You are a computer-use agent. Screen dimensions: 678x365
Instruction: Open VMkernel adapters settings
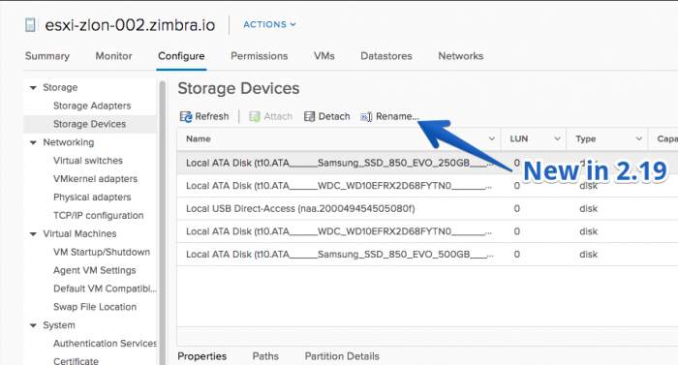point(95,179)
